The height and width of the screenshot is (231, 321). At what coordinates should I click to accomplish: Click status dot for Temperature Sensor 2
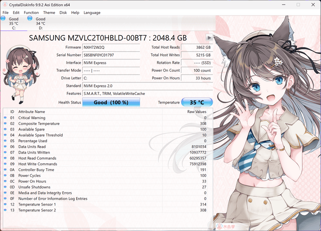click(5, 210)
